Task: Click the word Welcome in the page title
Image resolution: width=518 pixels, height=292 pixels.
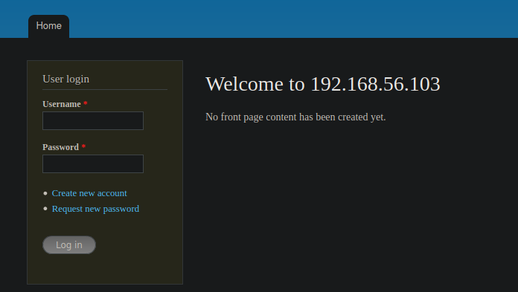Action: (244, 84)
